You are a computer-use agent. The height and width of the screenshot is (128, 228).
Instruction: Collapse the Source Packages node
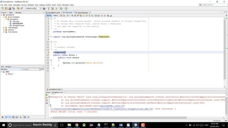point(4,17)
